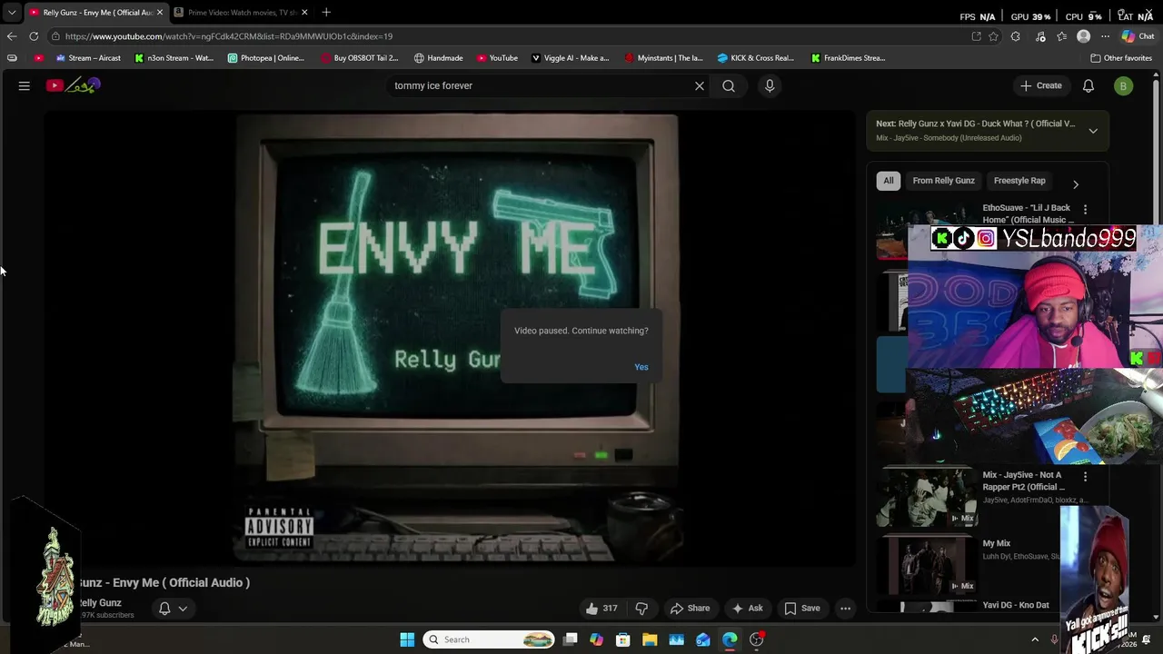Open browser profile avatar
This screenshot has width=1163, height=654.
1083,36
